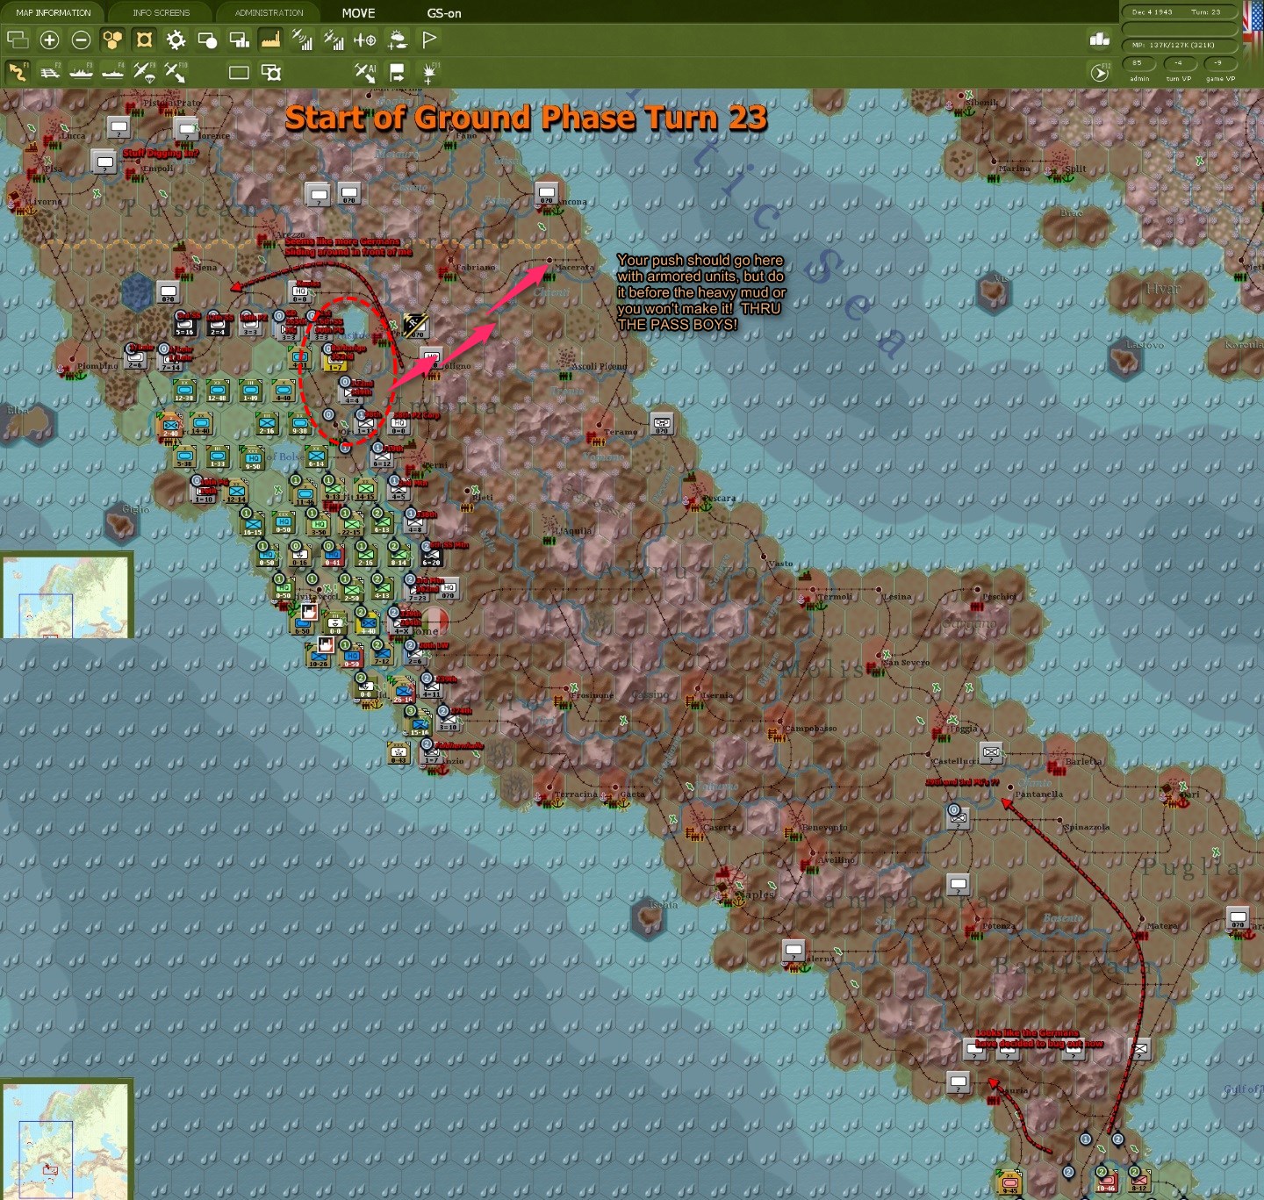Click the gear icon in the map toolbar

[x=176, y=40]
